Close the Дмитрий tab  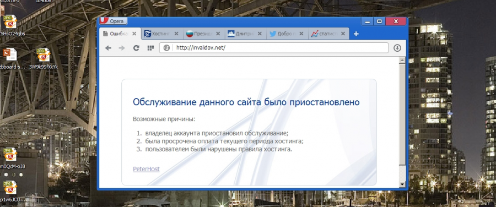(260, 34)
